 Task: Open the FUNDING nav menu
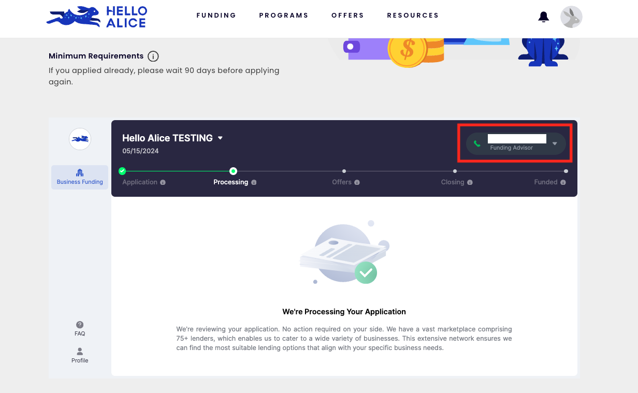[216, 16]
